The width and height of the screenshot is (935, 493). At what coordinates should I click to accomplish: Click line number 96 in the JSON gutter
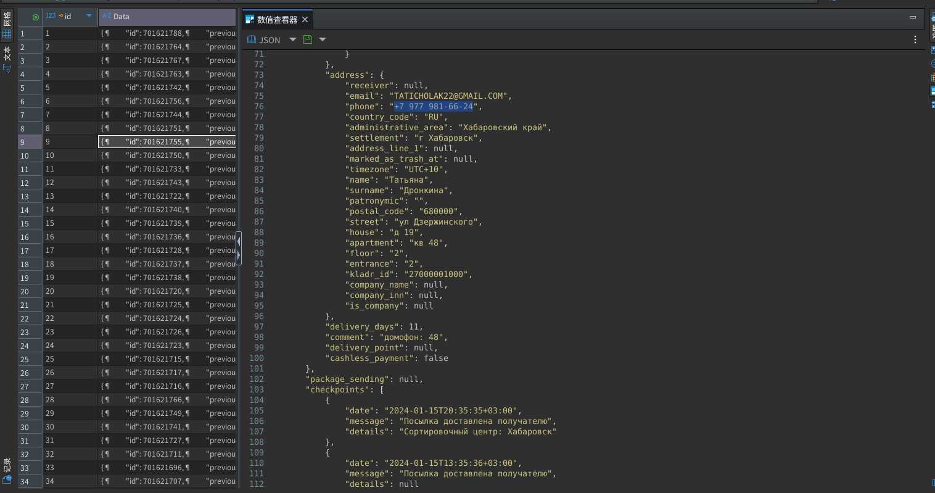pos(258,316)
